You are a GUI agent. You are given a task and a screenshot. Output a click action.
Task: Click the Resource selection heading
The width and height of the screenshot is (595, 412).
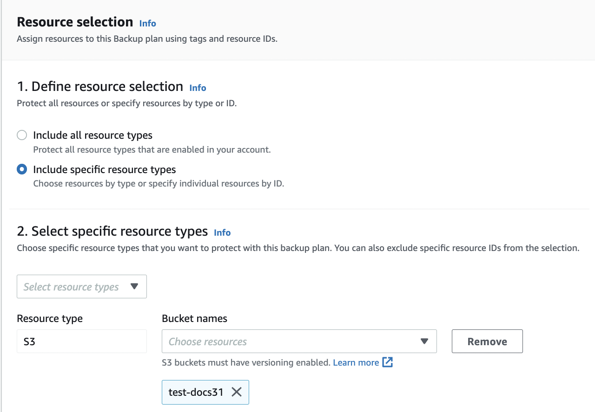(75, 22)
